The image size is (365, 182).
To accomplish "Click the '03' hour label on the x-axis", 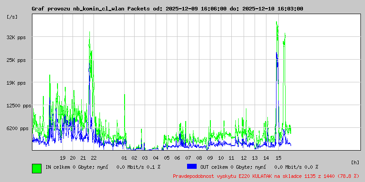I will point(145,158).
